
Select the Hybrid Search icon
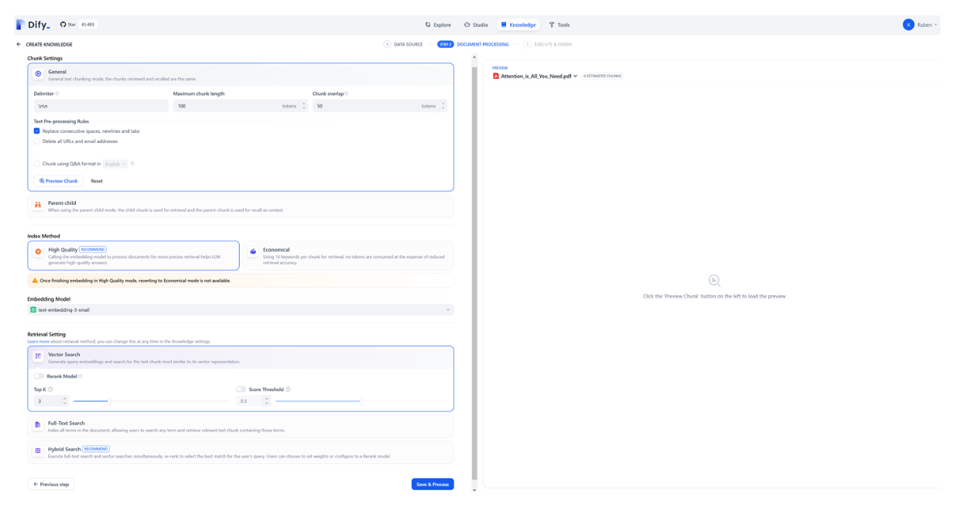coord(38,451)
